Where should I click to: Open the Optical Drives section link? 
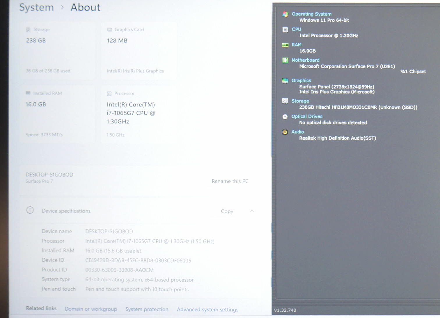coord(307,116)
